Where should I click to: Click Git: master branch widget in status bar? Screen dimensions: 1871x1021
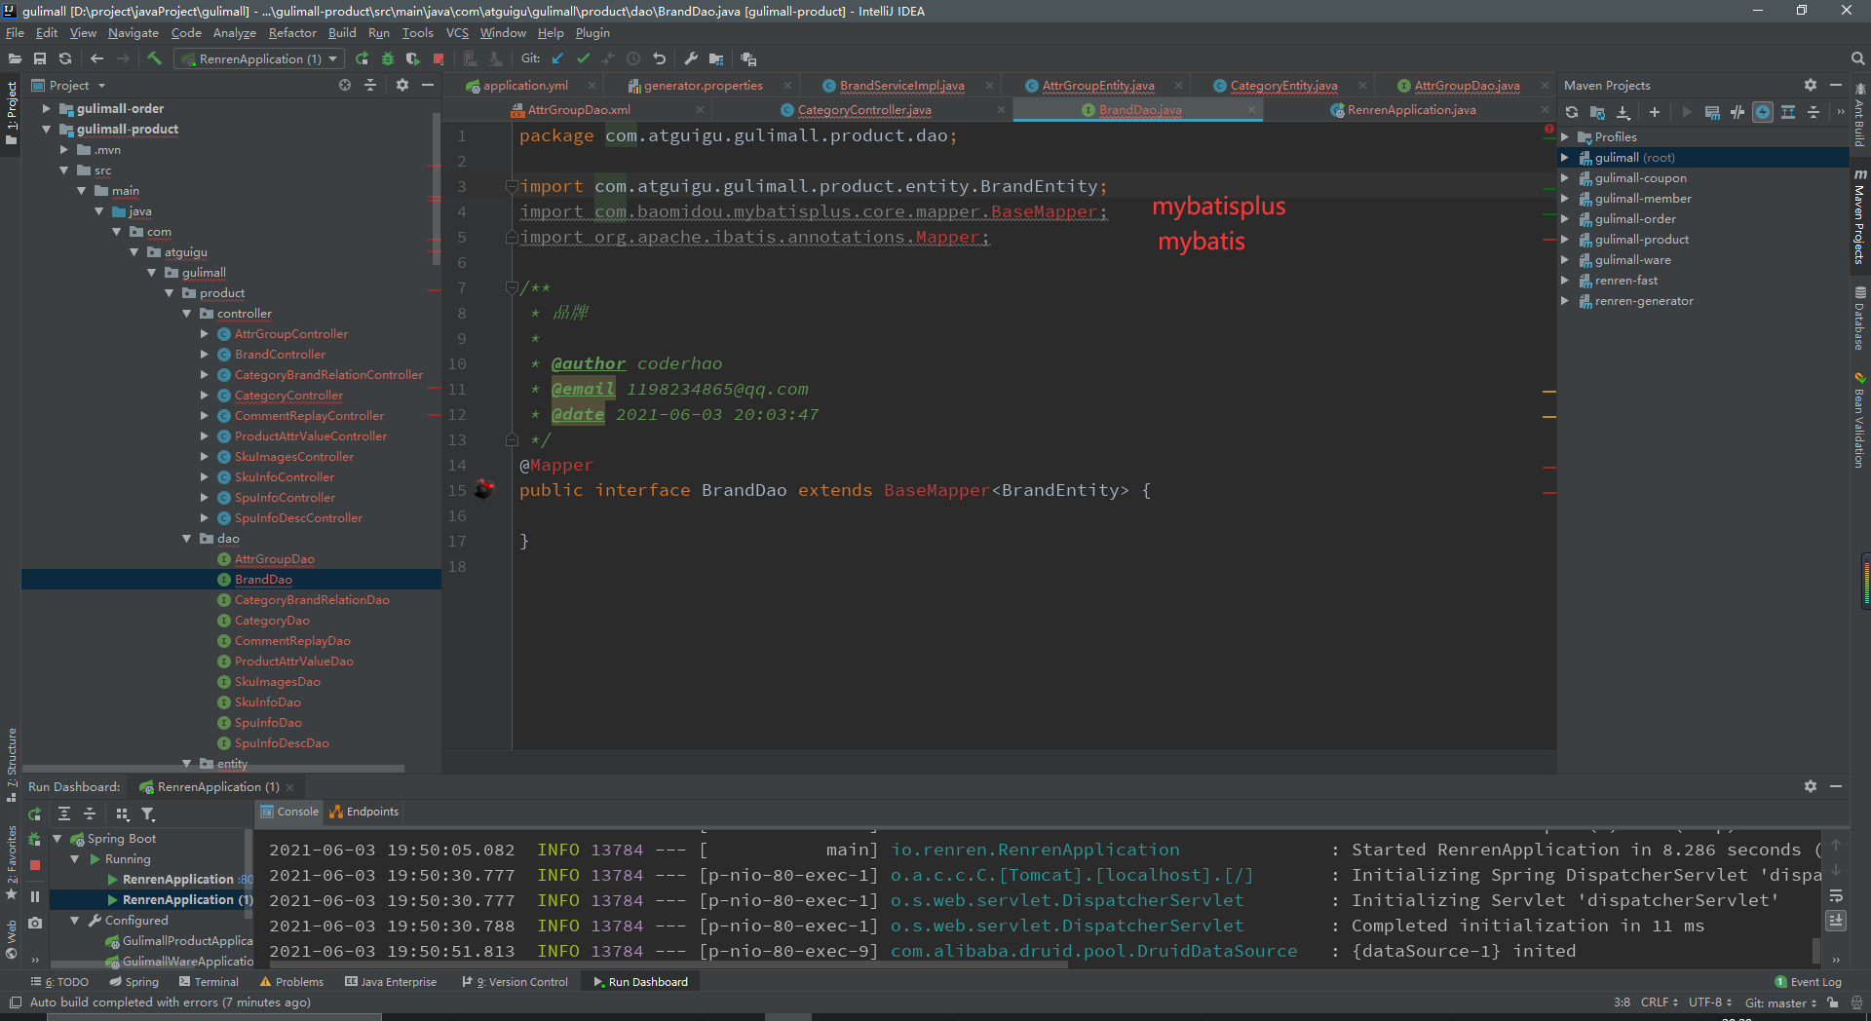[1780, 1002]
